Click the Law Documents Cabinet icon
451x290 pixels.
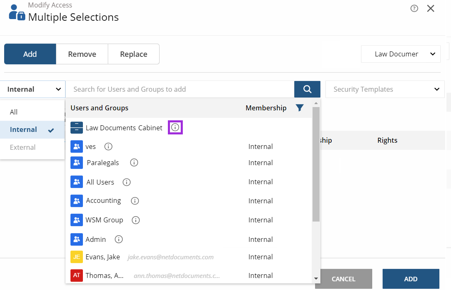click(77, 128)
